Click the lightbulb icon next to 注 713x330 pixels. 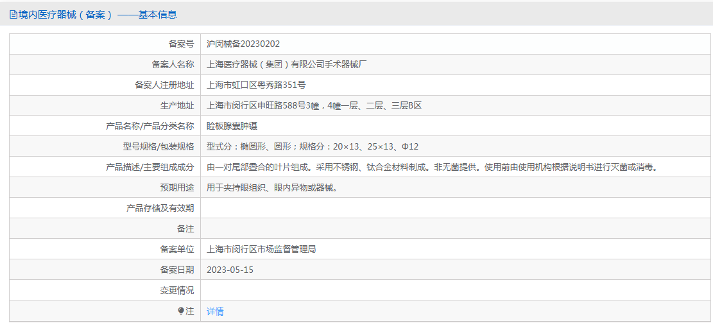click(181, 311)
